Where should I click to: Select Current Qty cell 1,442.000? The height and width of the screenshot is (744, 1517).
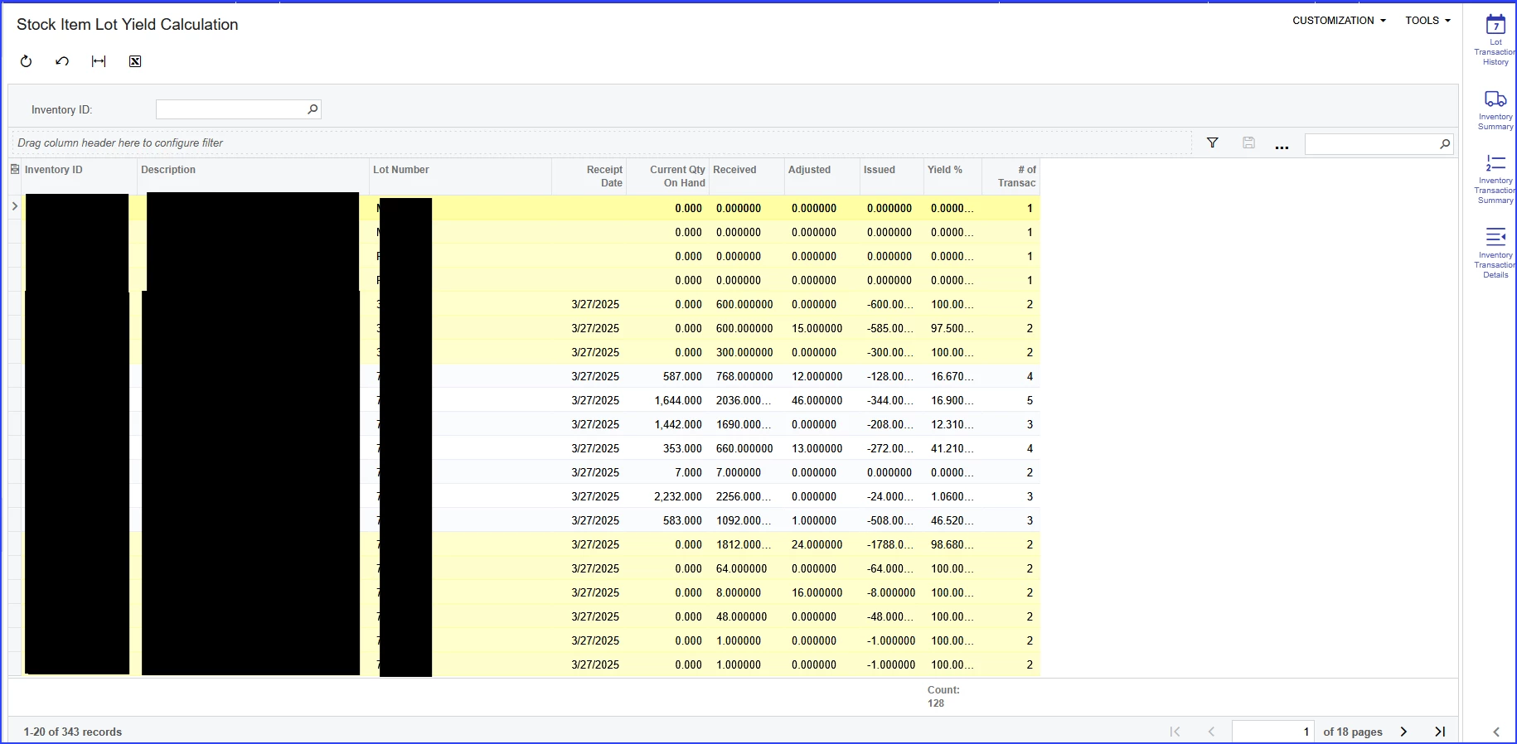point(667,424)
